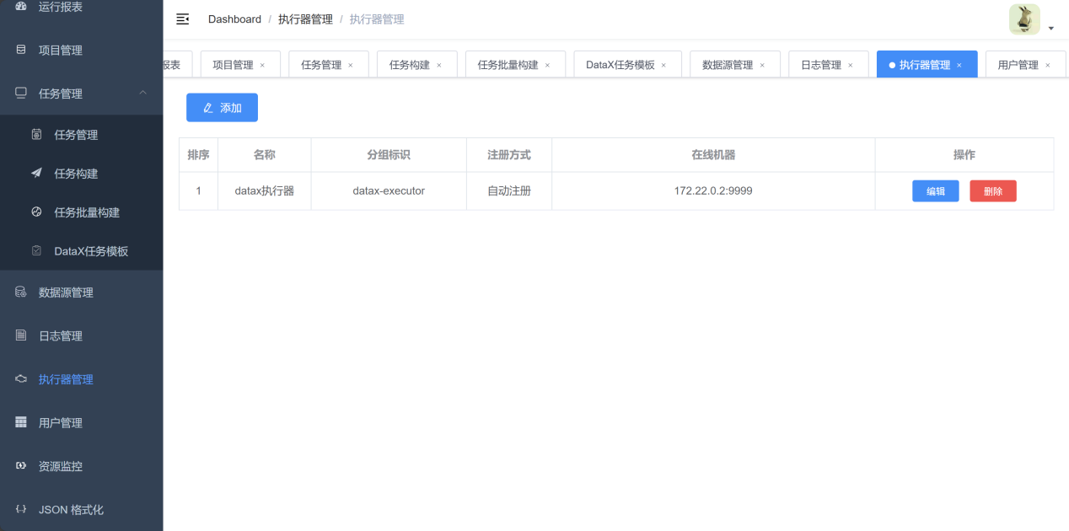The image size is (1069, 531).
Task: Close the 任务批量构建 tab
Action: point(547,65)
